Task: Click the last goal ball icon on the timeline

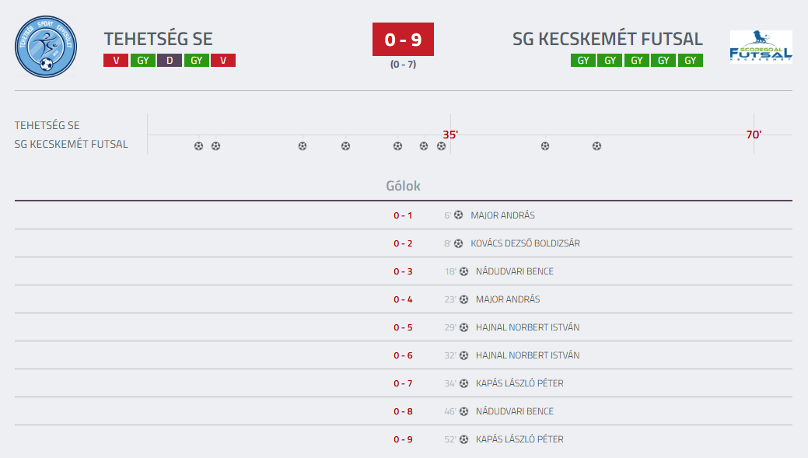Action: click(596, 146)
